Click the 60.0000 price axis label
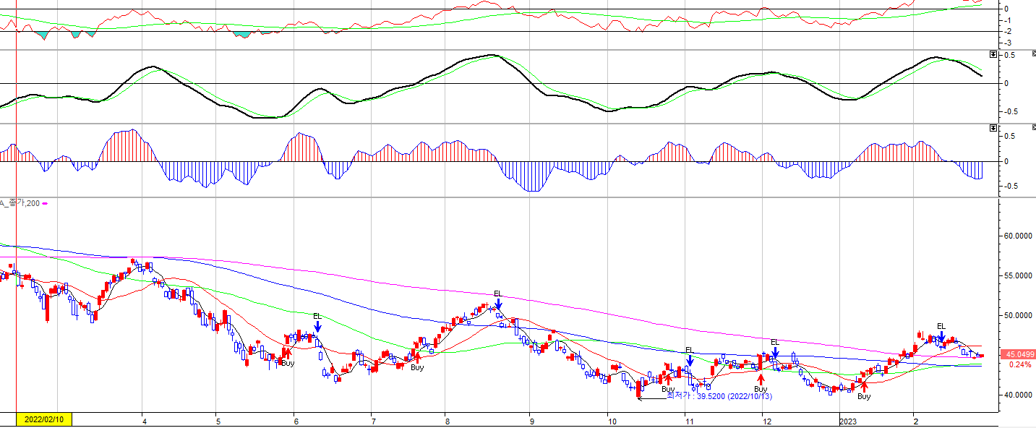This screenshot has height=428, width=1036. point(1018,236)
